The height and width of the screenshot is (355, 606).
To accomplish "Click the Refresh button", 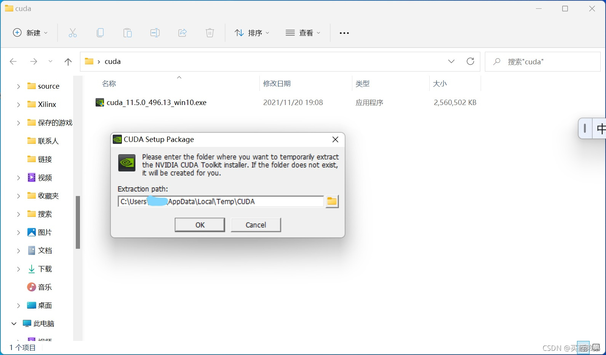I will [470, 62].
